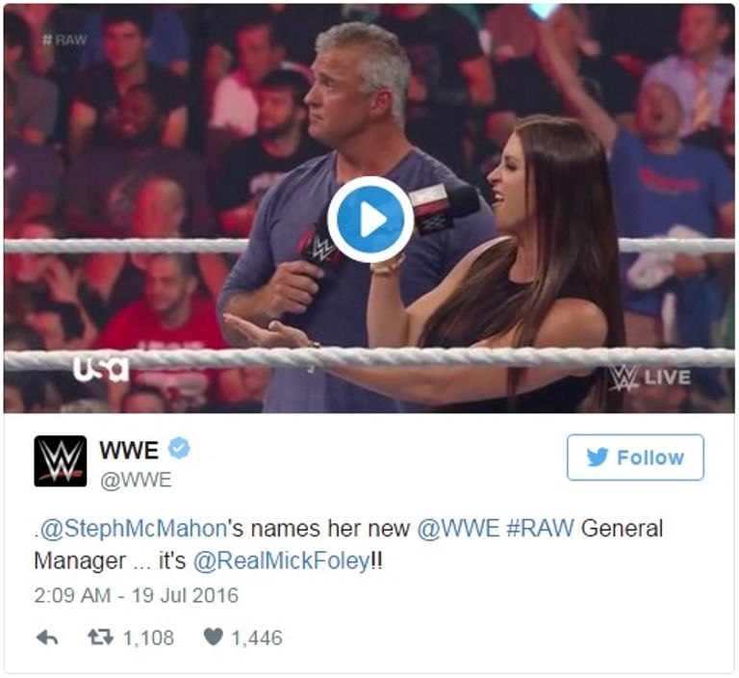The width and height of the screenshot is (739, 678).
Task: Click the WWE LIVE watermark on the video
Action: 650,378
